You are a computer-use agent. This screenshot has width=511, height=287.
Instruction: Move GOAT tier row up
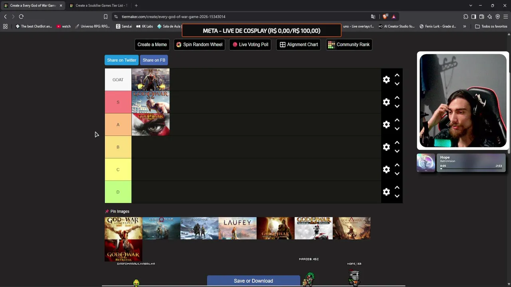click(397, 75)
